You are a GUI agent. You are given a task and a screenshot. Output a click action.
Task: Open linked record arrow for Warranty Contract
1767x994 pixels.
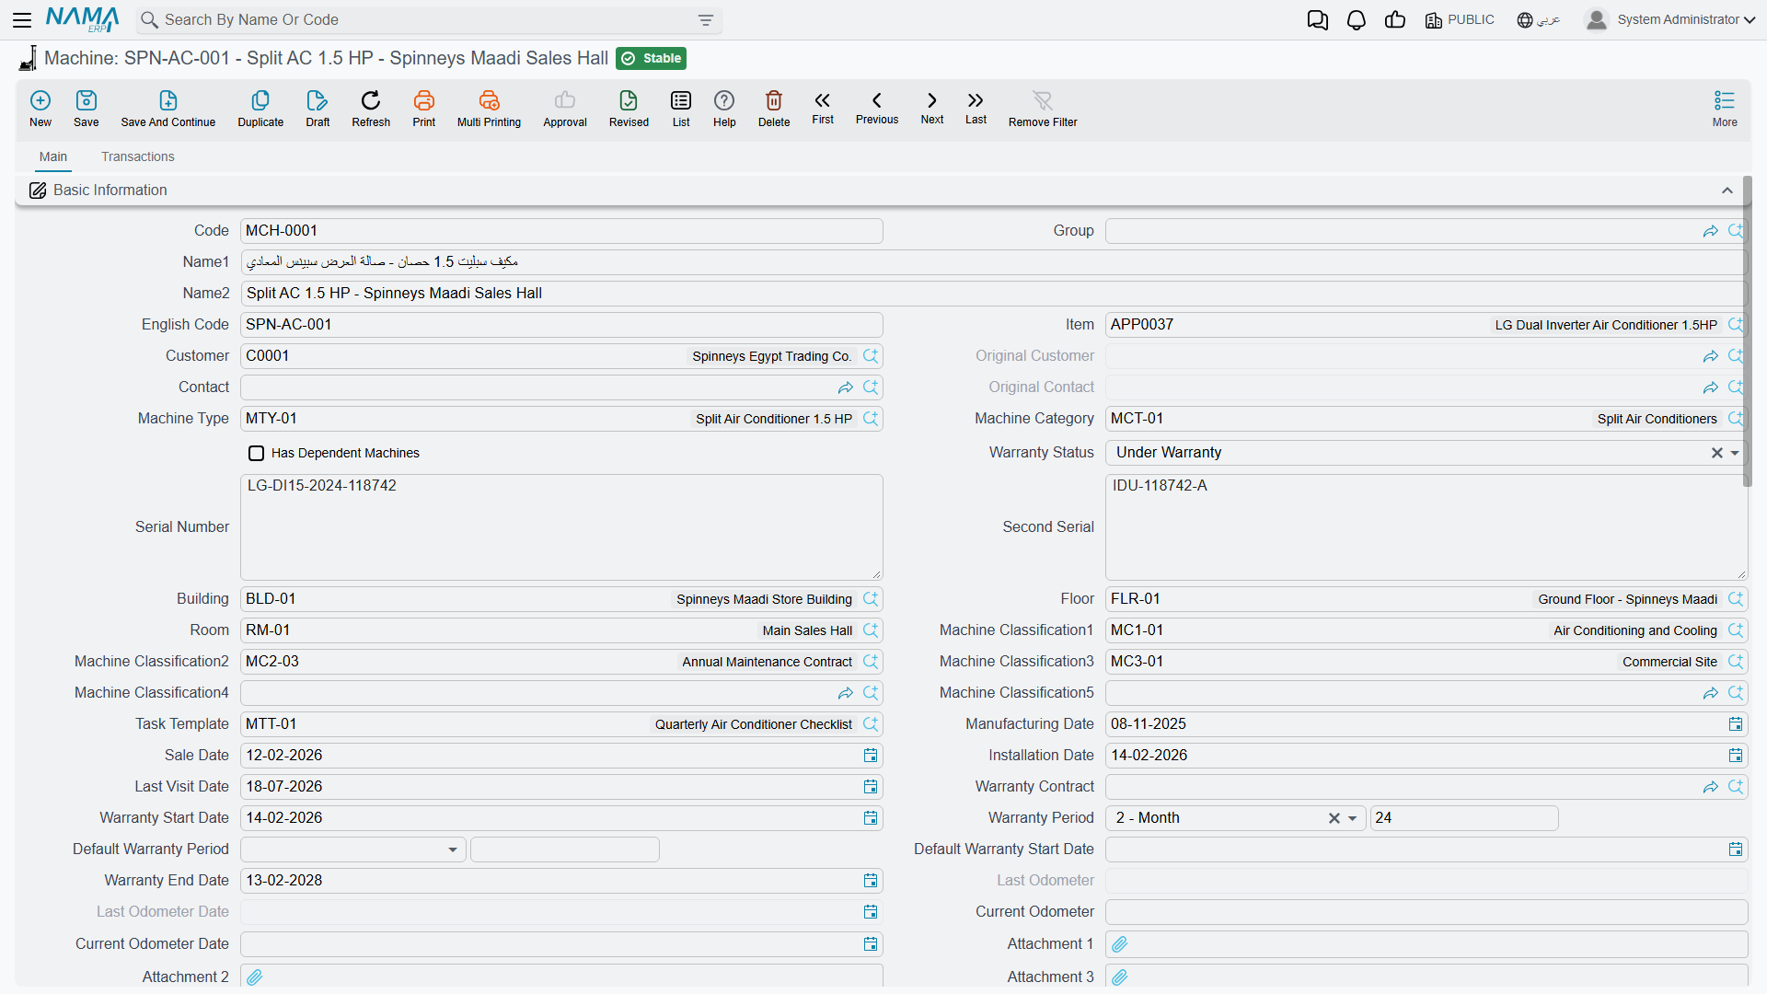(x=1711, y=787)
